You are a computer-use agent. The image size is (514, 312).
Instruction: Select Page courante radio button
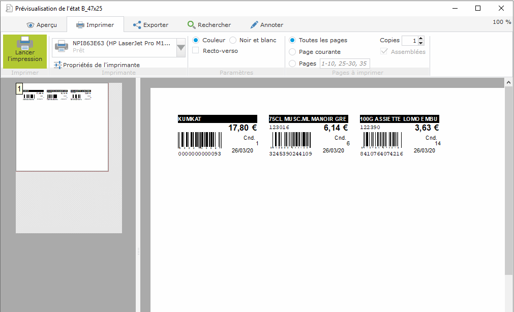tap(292, 52)
